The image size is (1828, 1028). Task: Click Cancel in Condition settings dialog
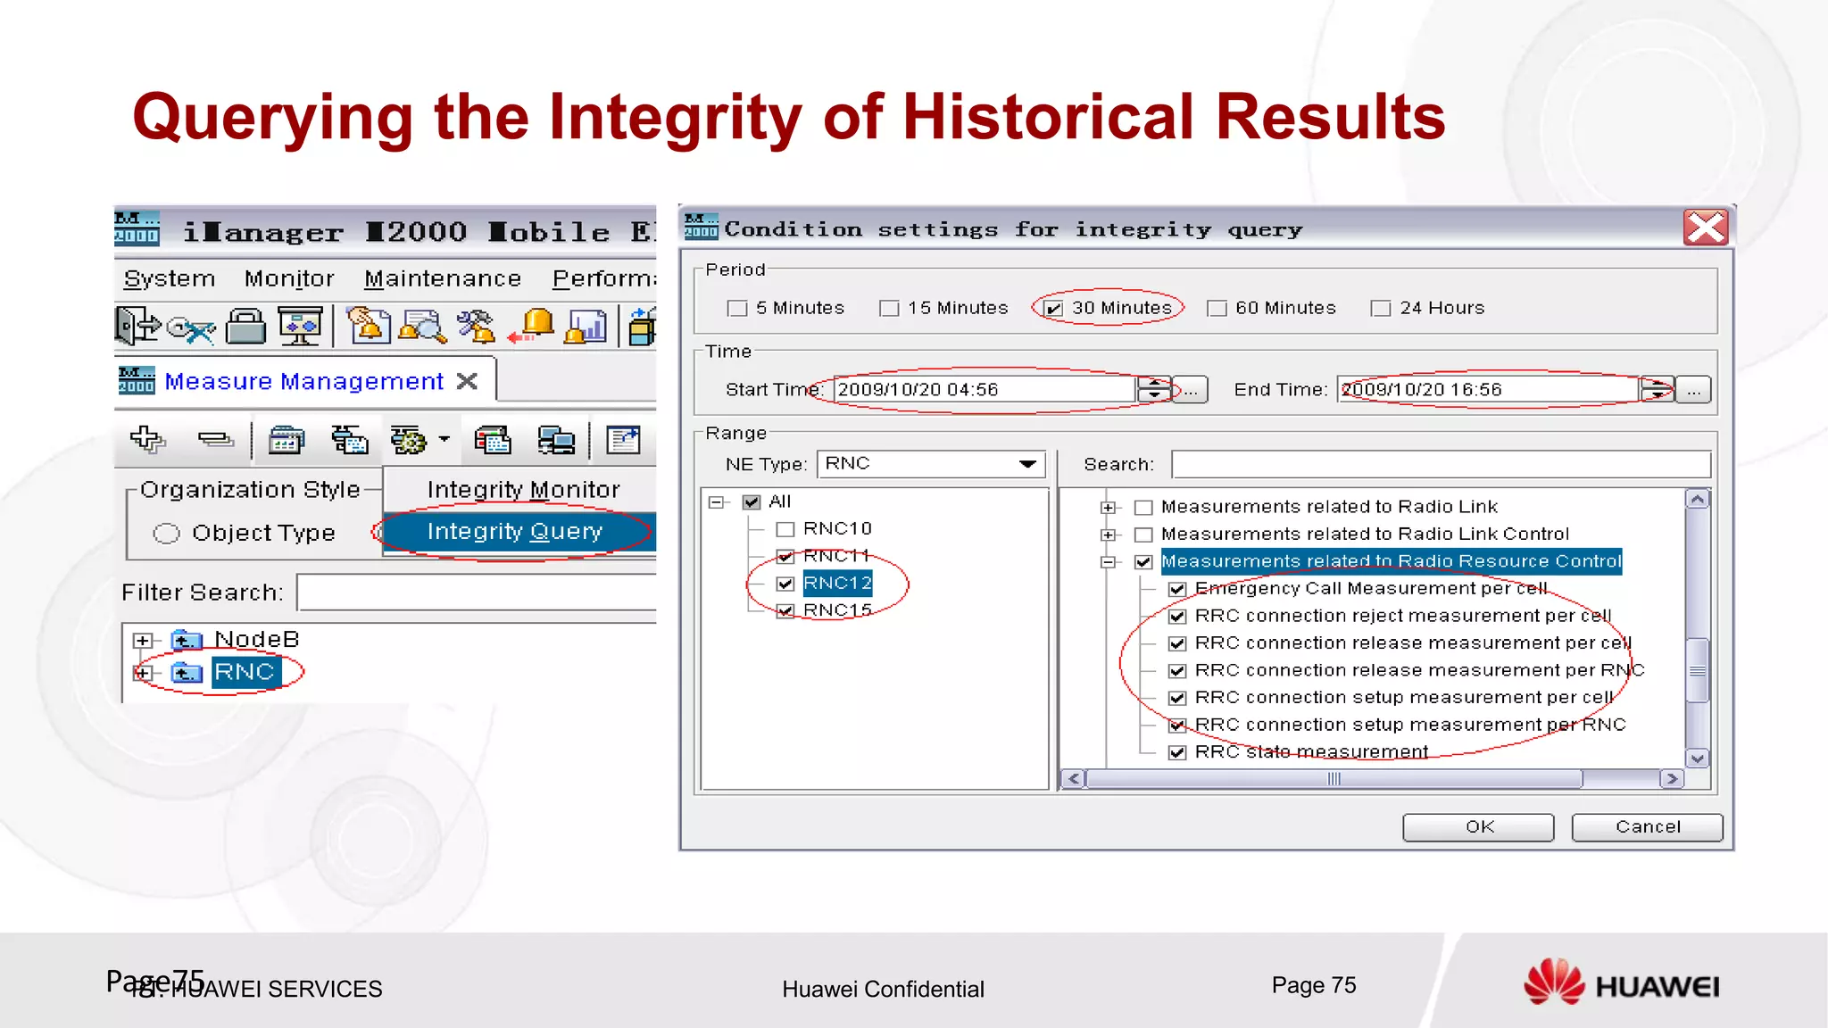click(x=1648, y=827)
